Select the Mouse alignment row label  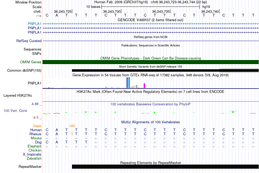[36, 138]
